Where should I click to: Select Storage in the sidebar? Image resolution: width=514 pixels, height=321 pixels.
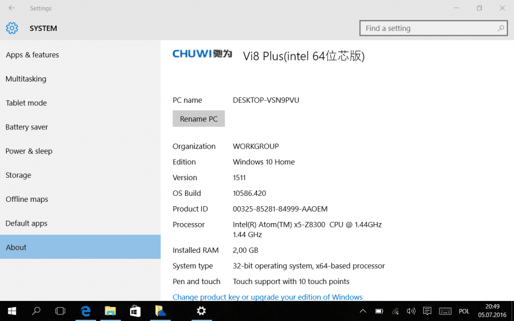80,175
